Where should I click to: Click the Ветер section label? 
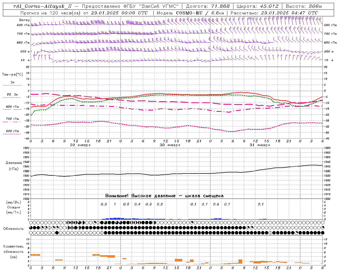[x=25, y=20]
